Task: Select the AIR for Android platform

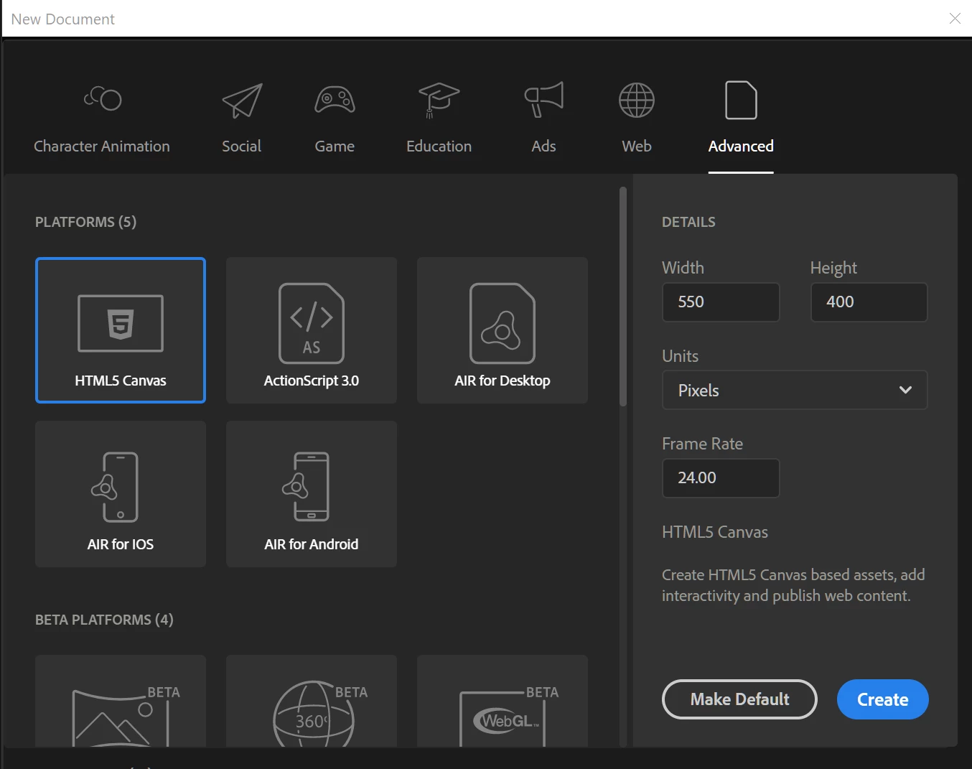Action: pos(312,494)
